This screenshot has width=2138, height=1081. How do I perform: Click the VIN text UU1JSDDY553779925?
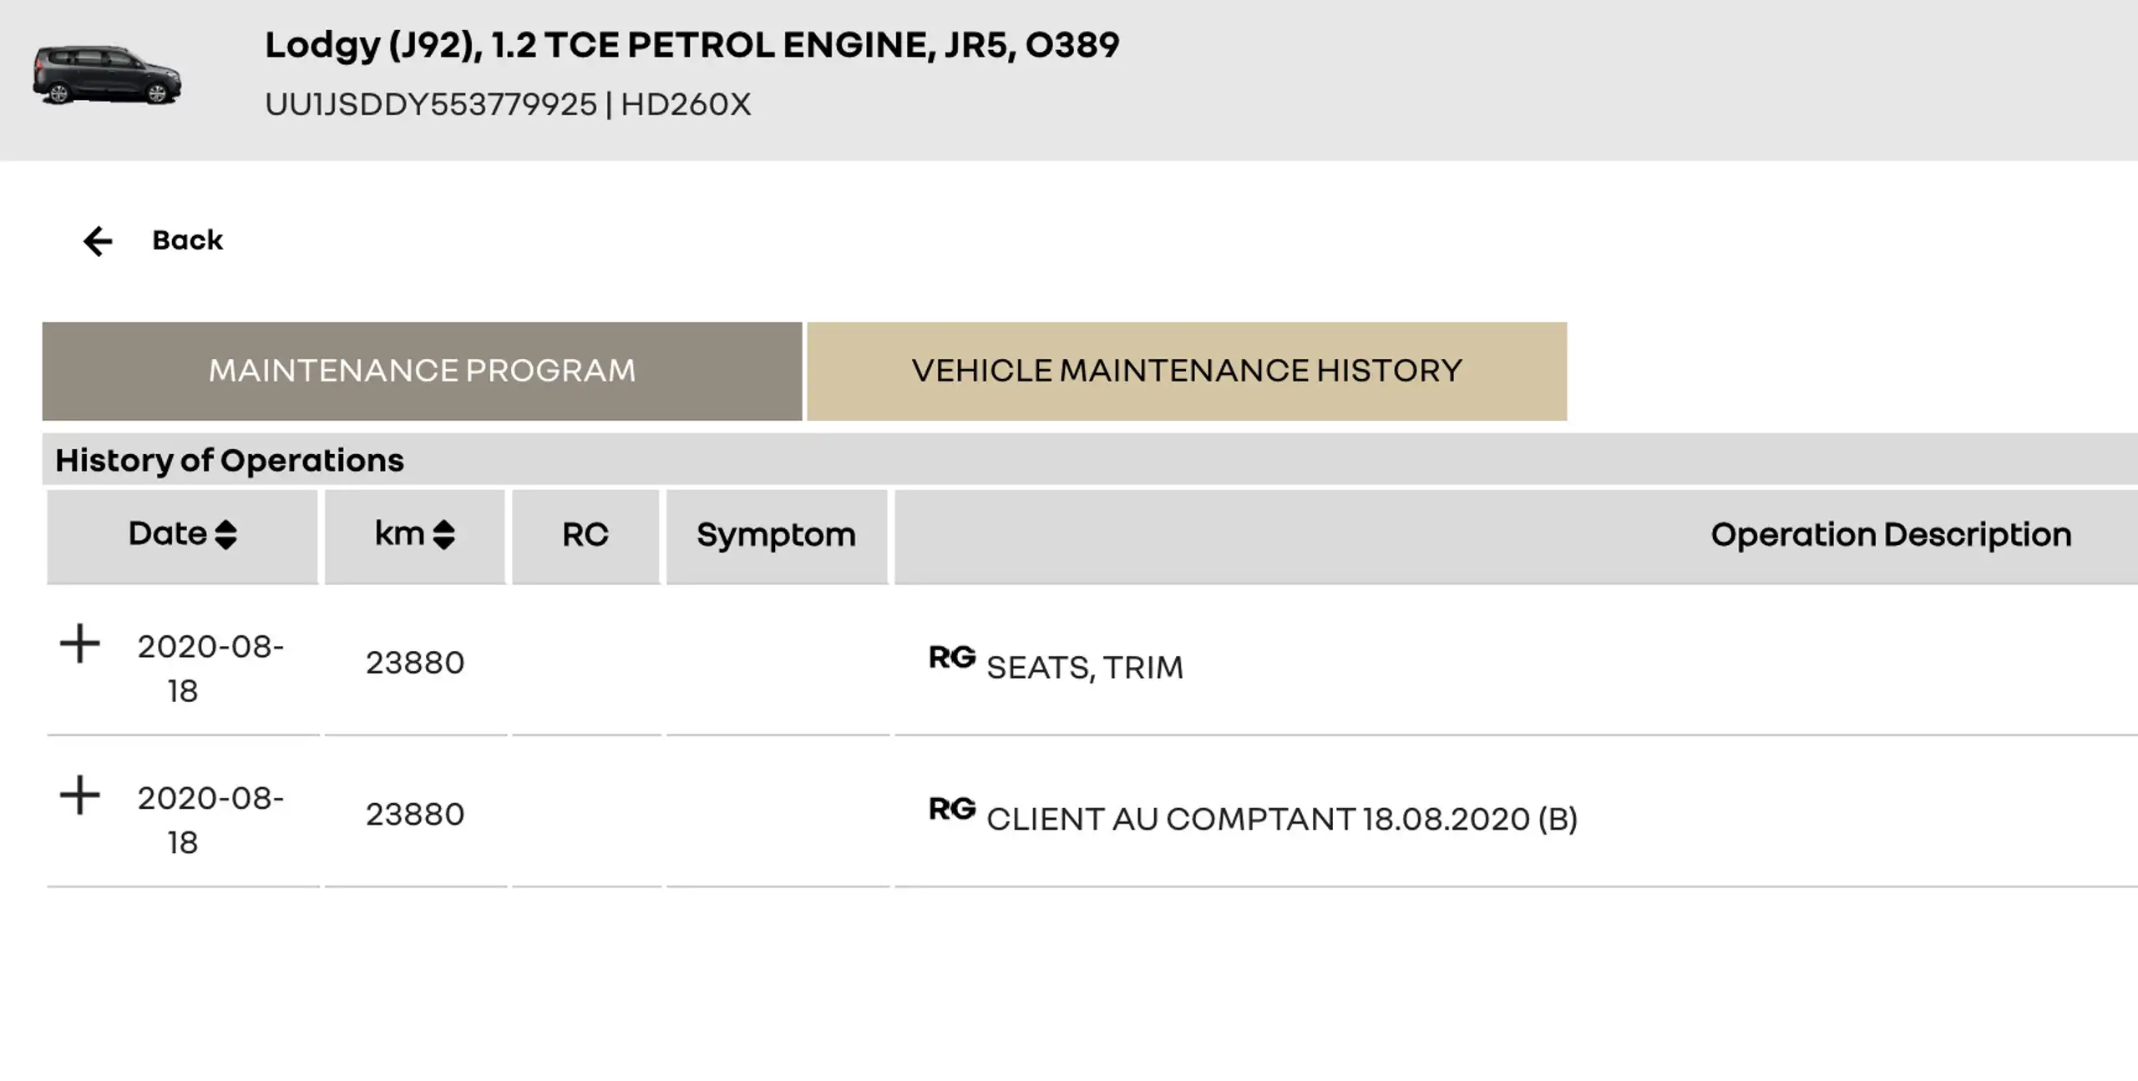431,104
